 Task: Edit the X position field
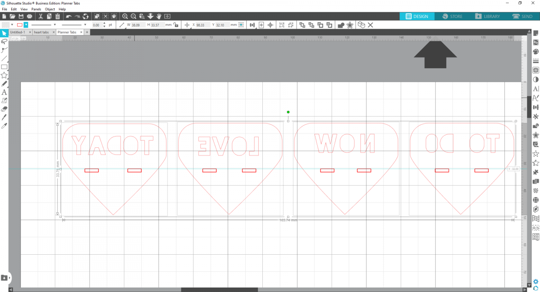(x=203, y=25)
